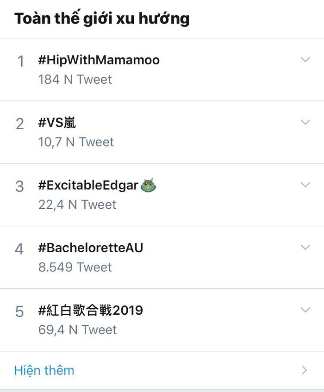
Task: Expand options chevron for #ExcitableEdgar
Action: pyautogui.click(x=305, y=185)
